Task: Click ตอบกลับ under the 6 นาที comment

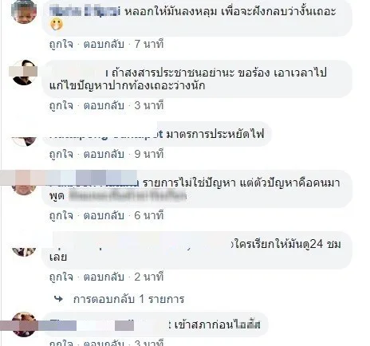Action: pos(104,215)
